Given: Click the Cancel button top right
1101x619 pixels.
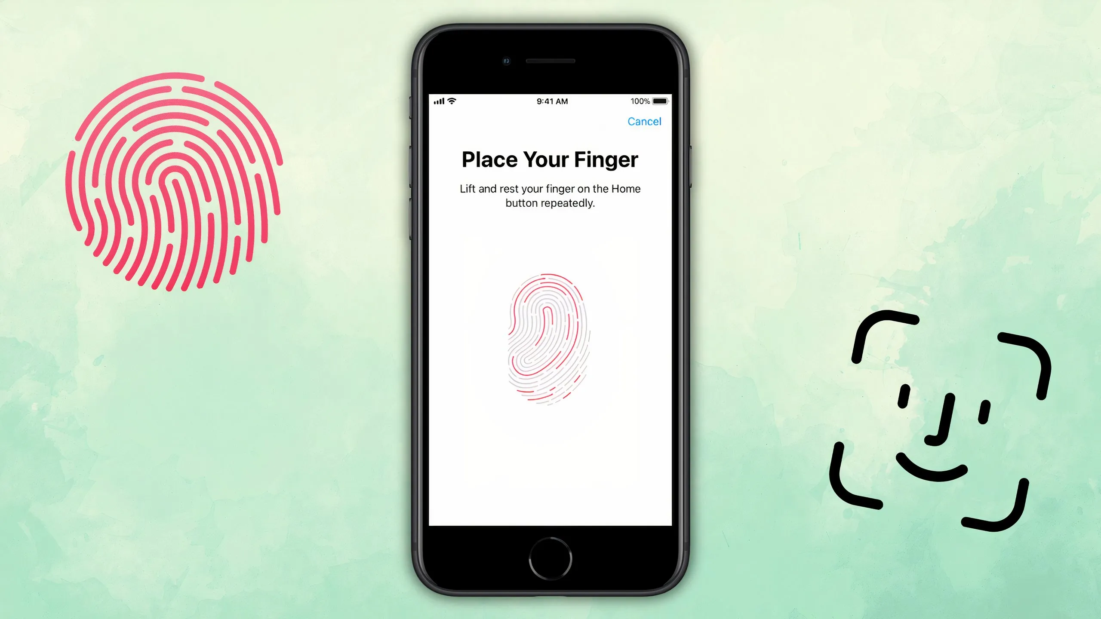Looking at the screenshot, I should pos(643,121).
